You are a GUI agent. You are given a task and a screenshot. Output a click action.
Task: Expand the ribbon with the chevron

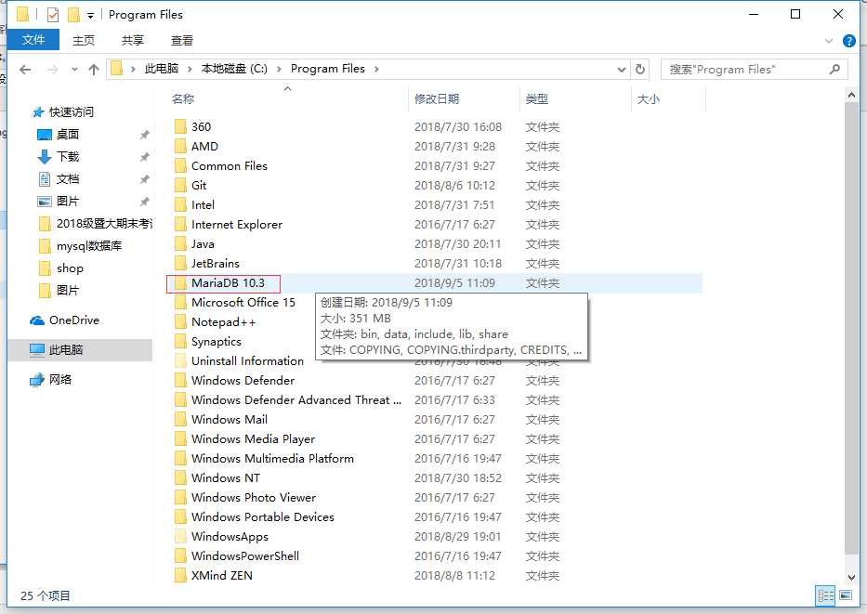pyautogui.click(x=828, y=40)
